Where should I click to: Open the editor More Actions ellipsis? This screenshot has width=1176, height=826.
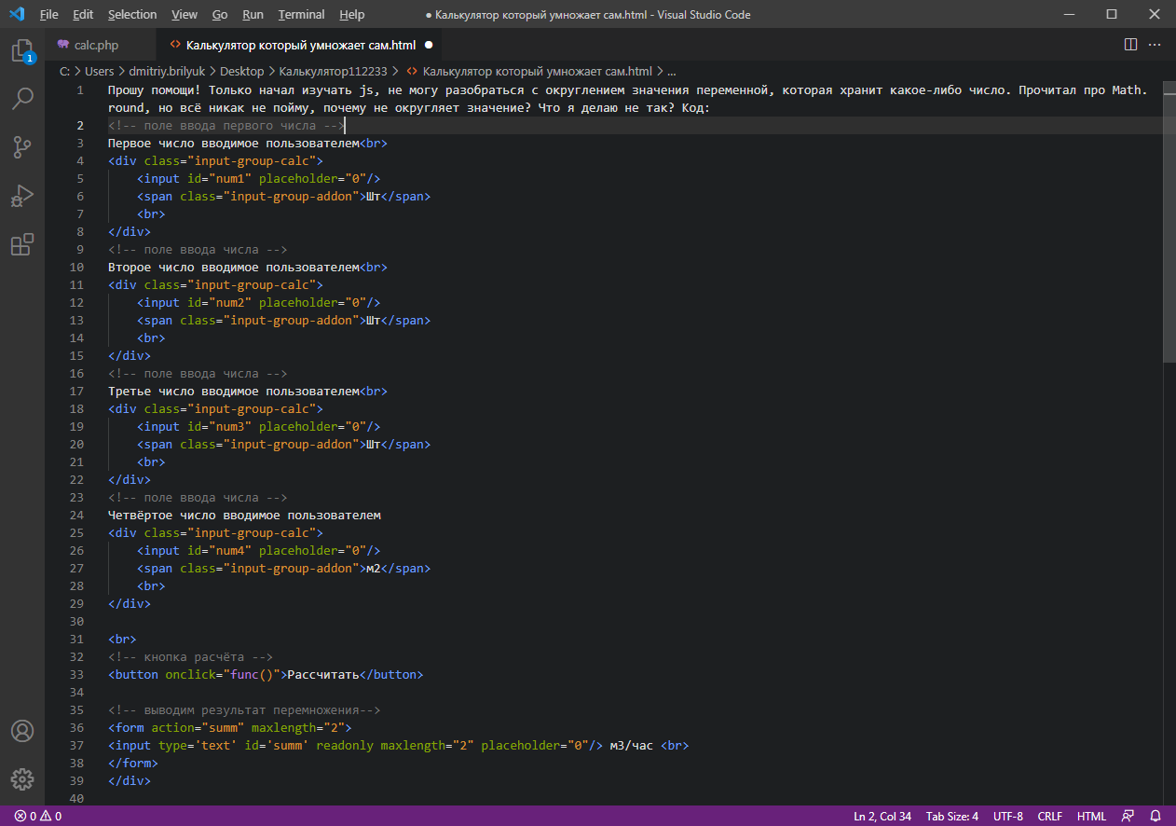[x=1155, y=45]
